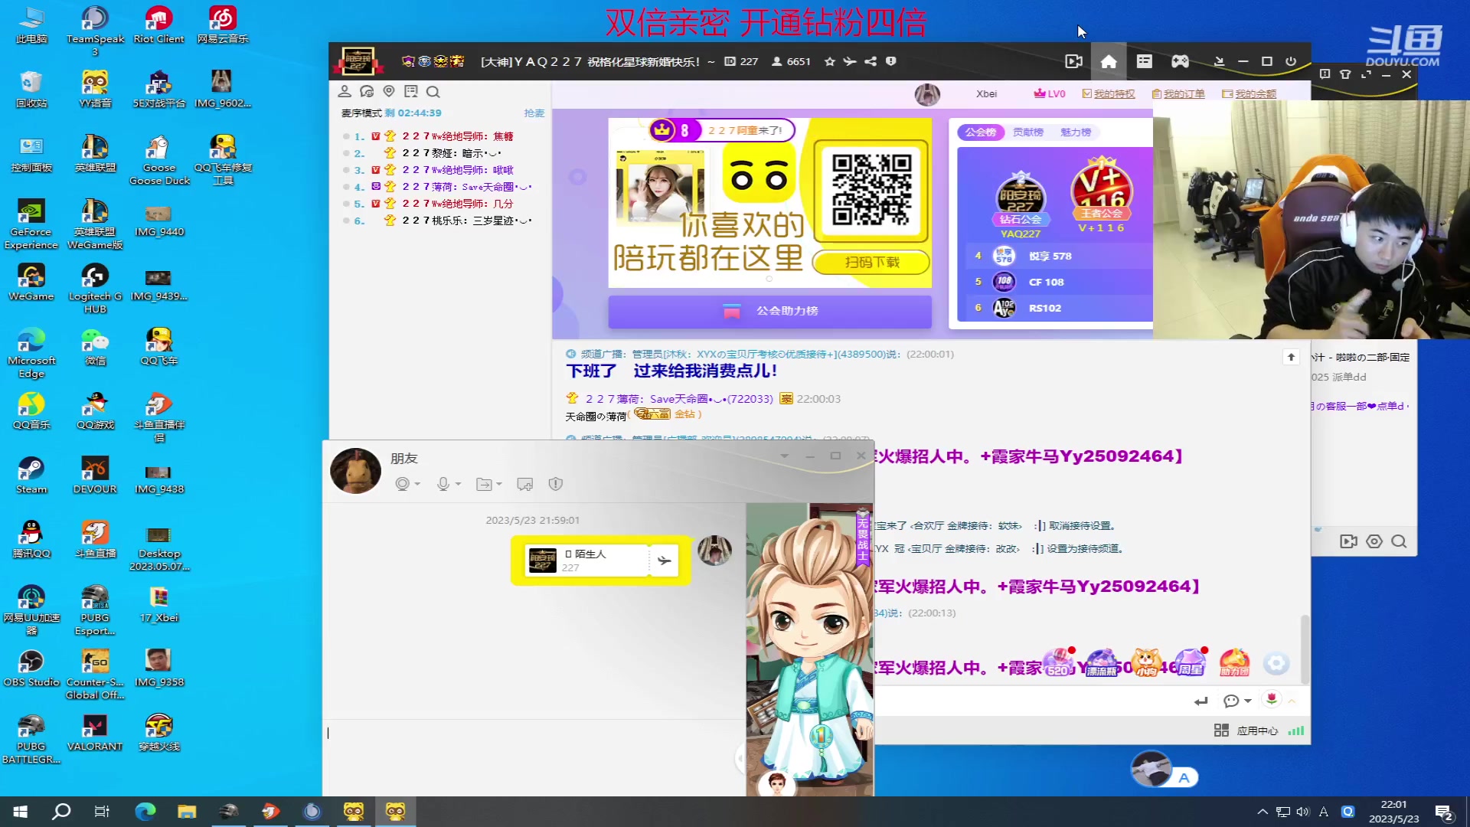Open the screen recording/camera icon in toolbar
The height and width of the screenshot is (827, 1470).
[1073, 61]
